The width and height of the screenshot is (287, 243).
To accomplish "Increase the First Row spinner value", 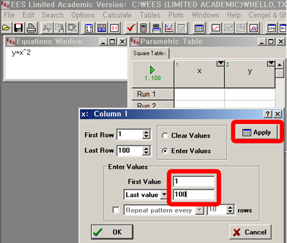I will pyautogui.click(x=146, y=132).
